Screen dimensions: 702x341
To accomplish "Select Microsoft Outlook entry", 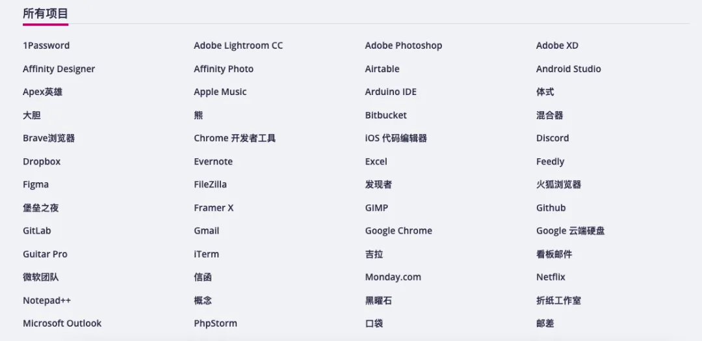I will coord(62,323).
